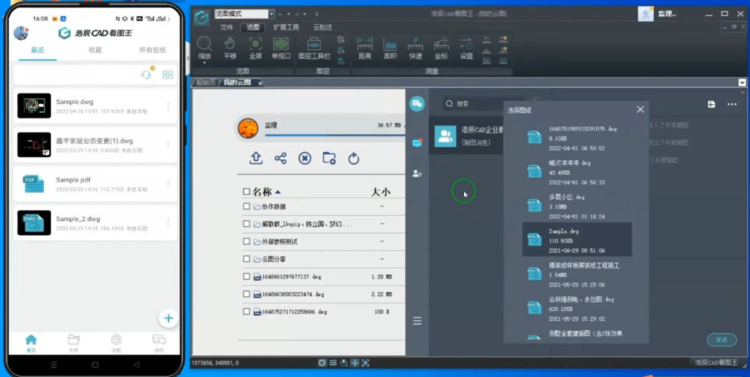The image size is (750, 377).
Task: Click the 监理 account name in the title bar
Action: [x=667, y=14]
